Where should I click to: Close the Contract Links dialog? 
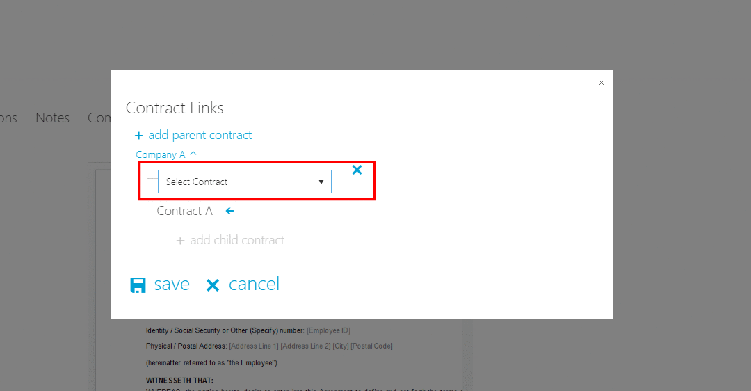[x=601, y=83]
